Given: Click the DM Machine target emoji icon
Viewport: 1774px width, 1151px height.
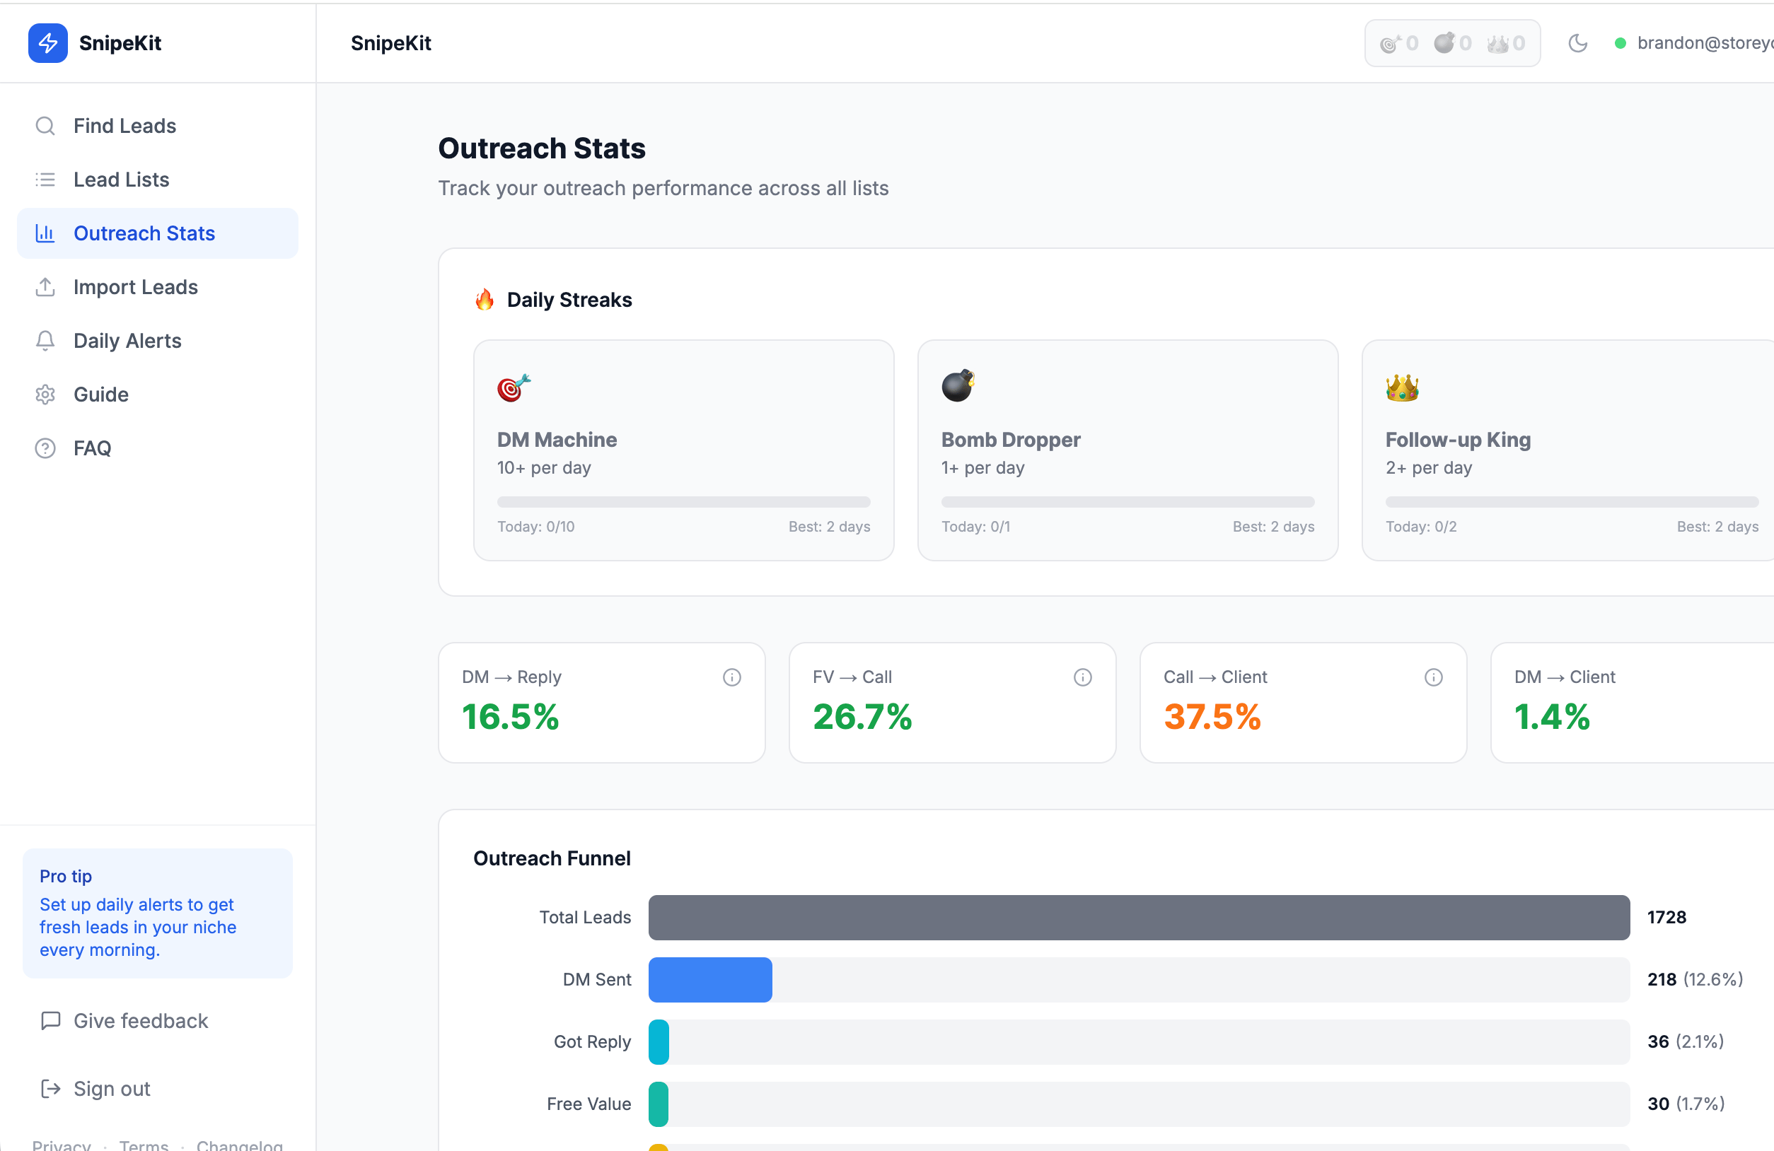Looking at the screenshot, I should tap(514, 387).
